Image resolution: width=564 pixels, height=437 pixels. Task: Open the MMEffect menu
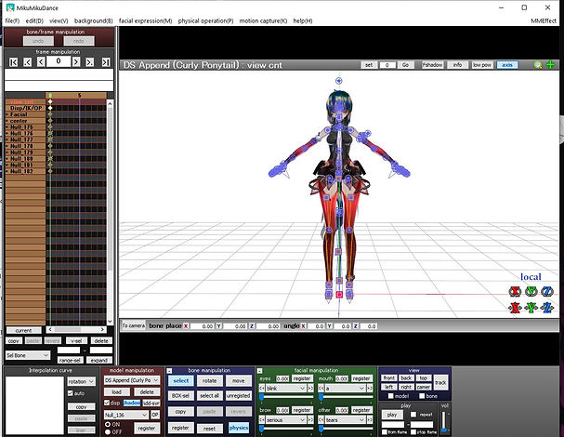(x=544, y=20)
